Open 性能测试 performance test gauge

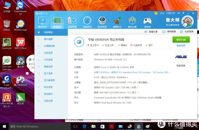87,22
